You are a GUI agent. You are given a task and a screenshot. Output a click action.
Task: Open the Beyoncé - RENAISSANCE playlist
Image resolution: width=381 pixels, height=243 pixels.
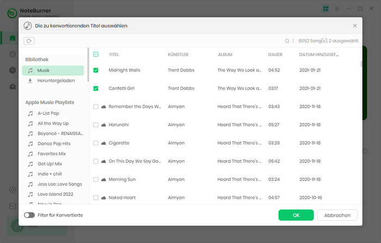[x=60, y=133]
